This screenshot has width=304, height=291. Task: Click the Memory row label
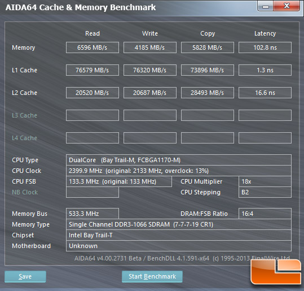click(24, 48)
